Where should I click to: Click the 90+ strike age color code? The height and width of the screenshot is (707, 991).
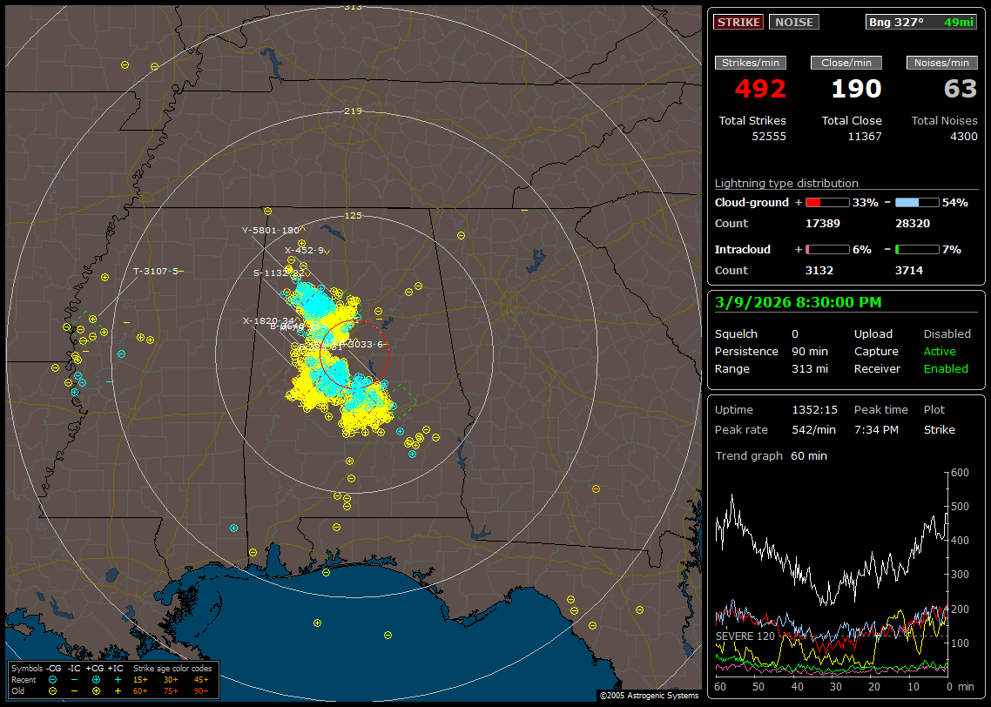pos(201,690)
